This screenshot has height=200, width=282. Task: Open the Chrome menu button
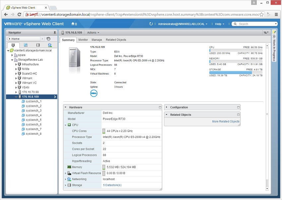[276, 15]
